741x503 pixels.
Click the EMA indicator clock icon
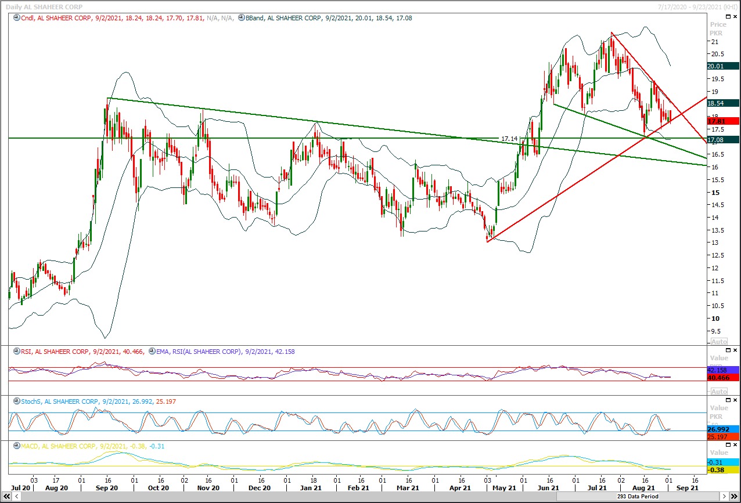[152, 352]
